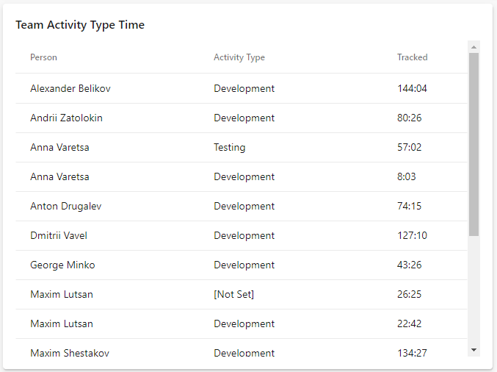Click the 127:10 tracked time value

point(412,235)
